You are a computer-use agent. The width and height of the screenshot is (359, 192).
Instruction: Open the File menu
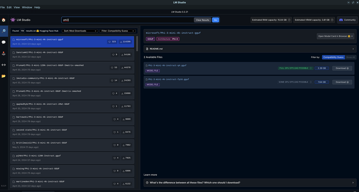3,7
